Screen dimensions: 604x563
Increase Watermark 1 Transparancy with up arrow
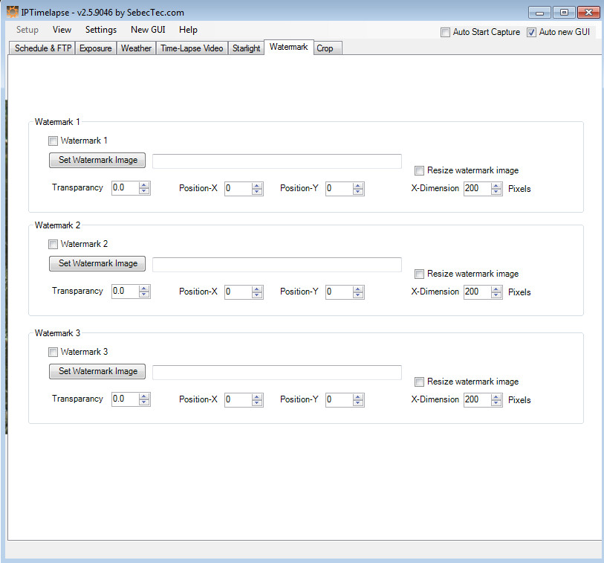(144, 185)
